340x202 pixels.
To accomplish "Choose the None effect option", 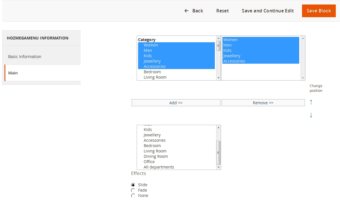I will pyautogui.click(x=133, y=196).
